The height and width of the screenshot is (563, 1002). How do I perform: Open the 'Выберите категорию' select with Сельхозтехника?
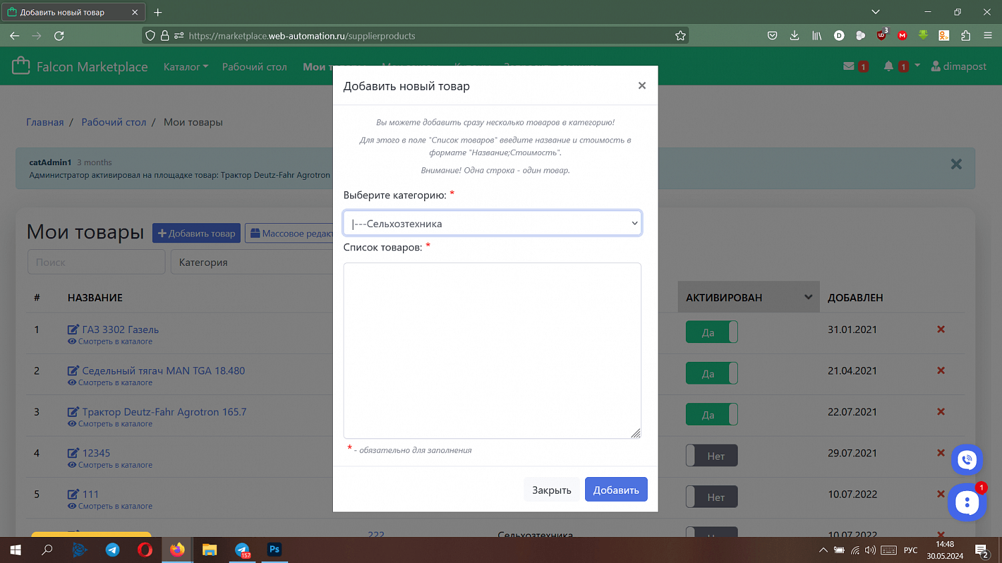[492, 223]
